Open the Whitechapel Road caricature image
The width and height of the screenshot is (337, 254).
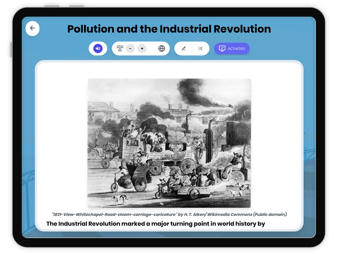(168, 143)
